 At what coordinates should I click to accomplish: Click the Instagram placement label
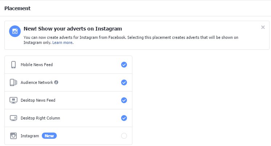(x=30, y=136)
